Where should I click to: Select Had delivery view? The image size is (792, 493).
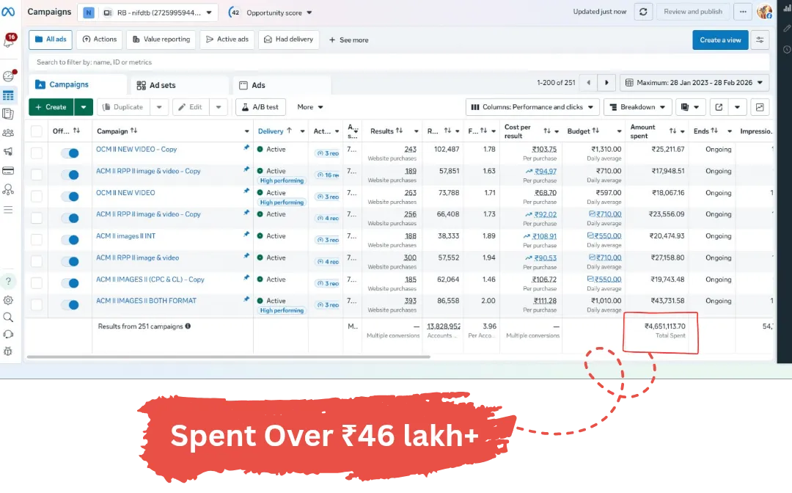[x=288, y=40]
